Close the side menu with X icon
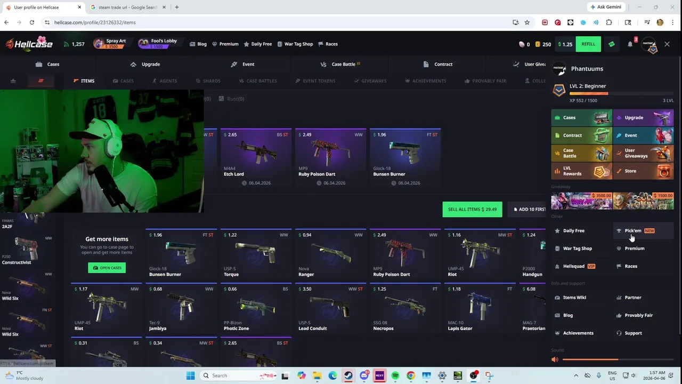This screenshot has width=682, height=384. pyautogui.click(x=667, y=44)
